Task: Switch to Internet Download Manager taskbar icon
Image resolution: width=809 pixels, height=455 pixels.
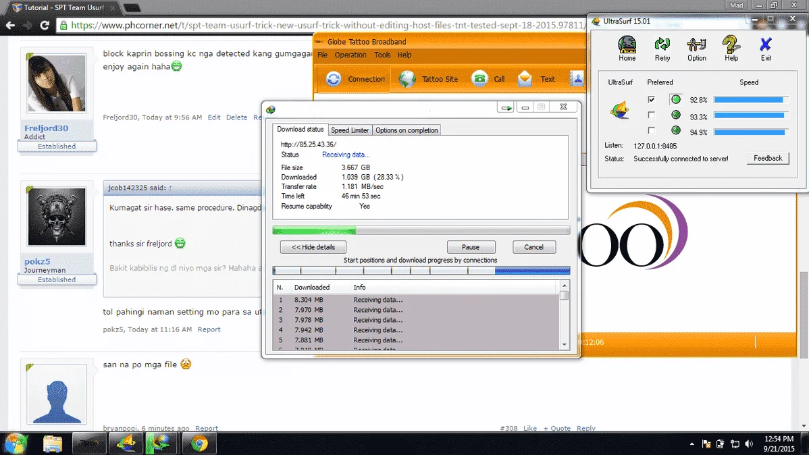Action: pos(161,444)
